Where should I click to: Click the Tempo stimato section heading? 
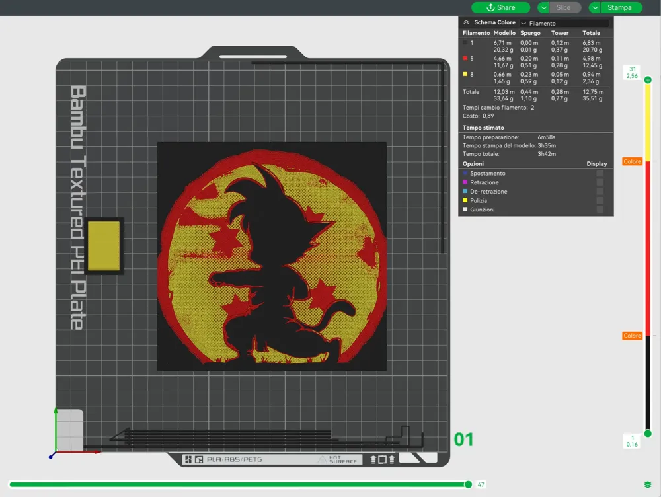click(483, 128)
